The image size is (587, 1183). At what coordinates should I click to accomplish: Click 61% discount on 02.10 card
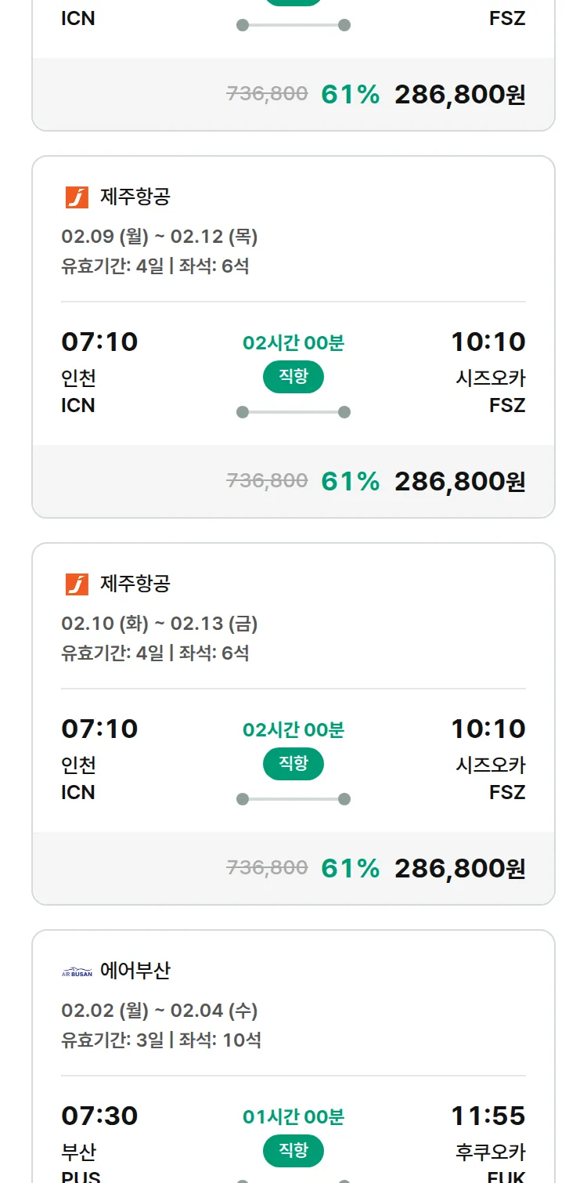coord(350,868)
